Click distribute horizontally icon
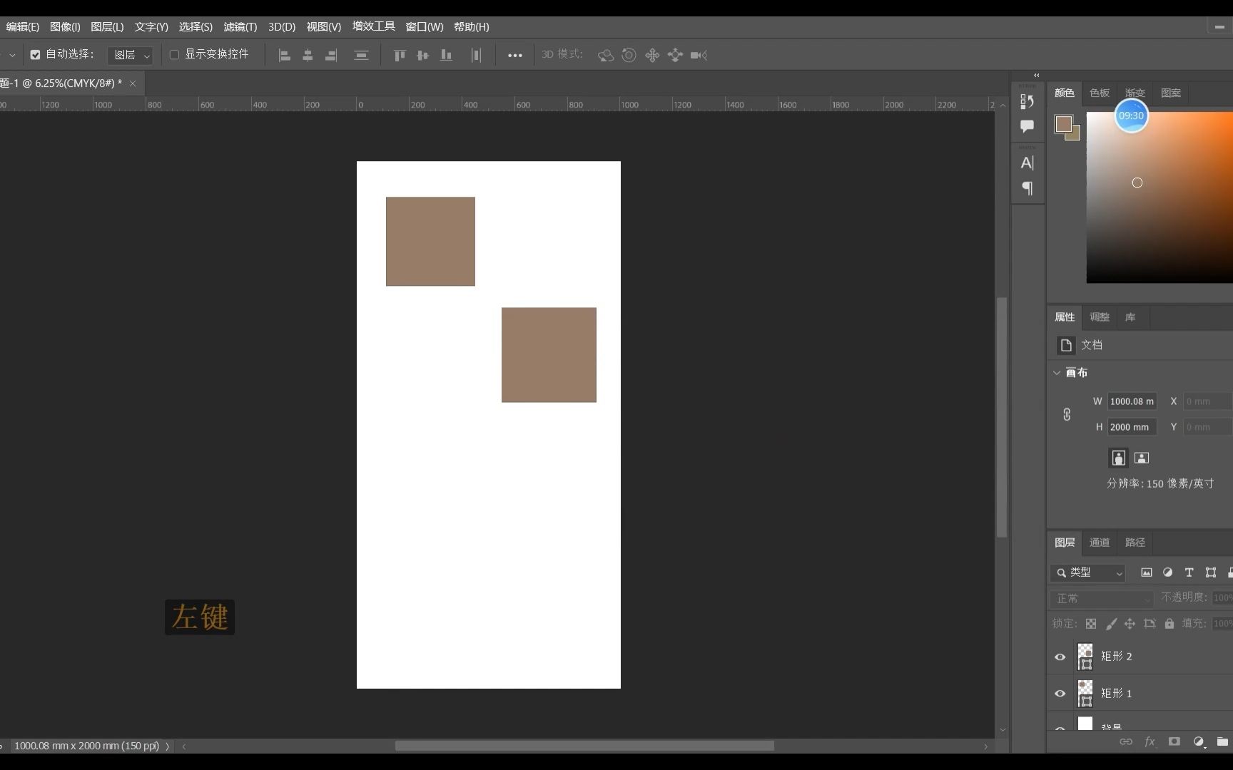1233x770 pixels. point(476,55)
